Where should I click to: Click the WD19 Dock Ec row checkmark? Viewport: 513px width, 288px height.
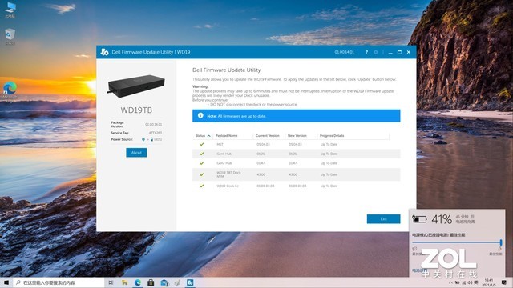coord(201,186)
